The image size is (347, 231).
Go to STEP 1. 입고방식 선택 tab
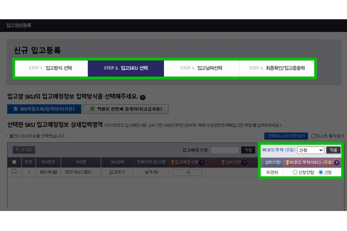(x=51, y=68)
